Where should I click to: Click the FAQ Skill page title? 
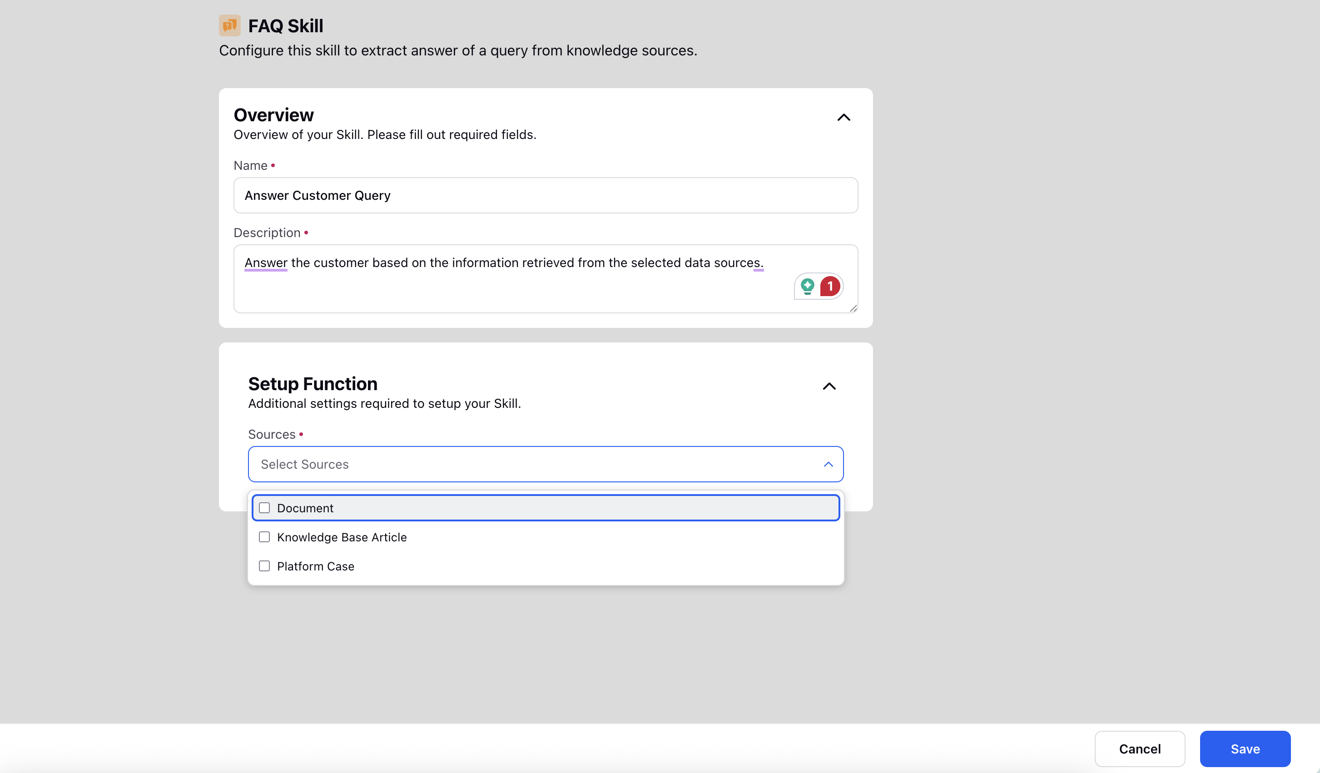285,26
